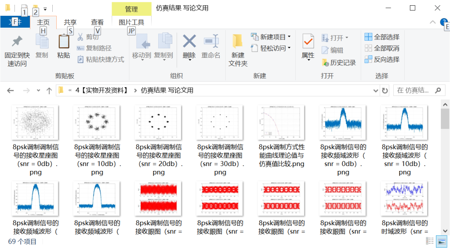Switch to Picture Tools (图片工具) tab
The height and width of the screenshot is (248, 450).
point(131,22)
